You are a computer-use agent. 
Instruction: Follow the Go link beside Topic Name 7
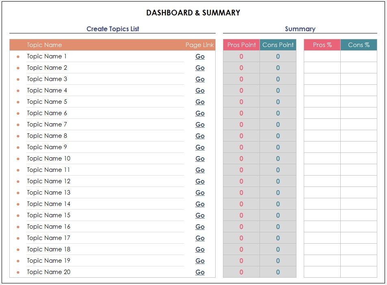pyautogui.click(x=200, y=124)
